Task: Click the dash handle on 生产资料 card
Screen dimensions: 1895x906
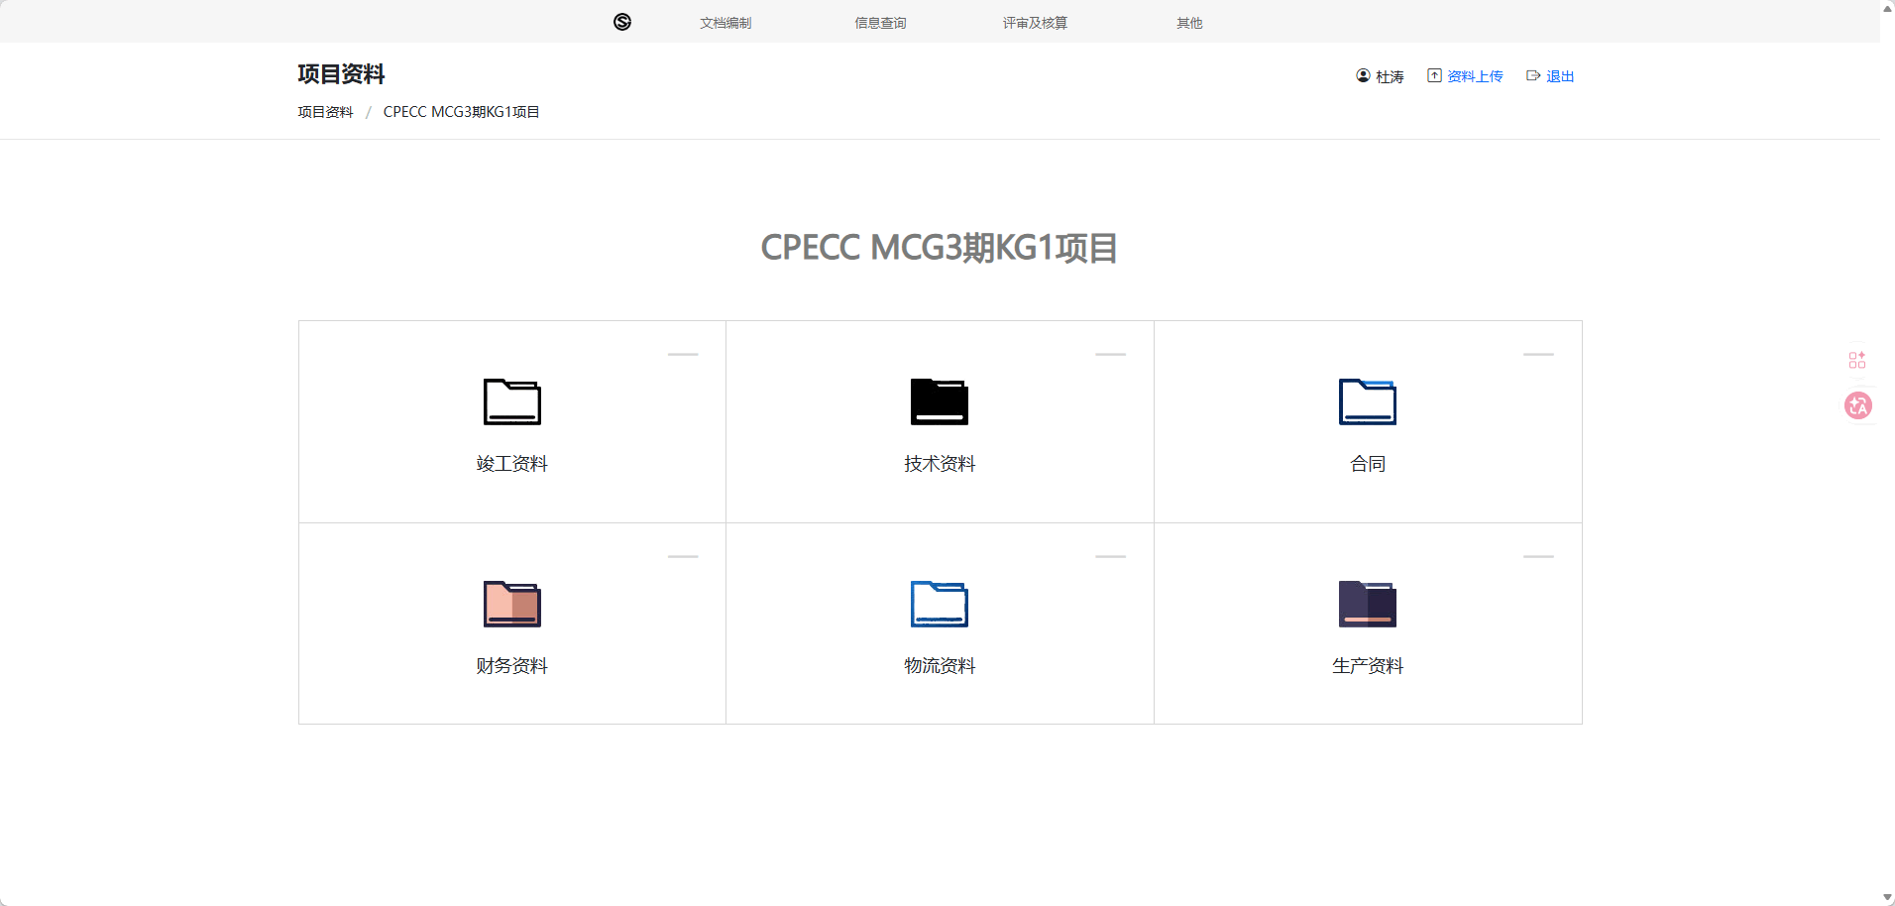Action: (1538, 556)
